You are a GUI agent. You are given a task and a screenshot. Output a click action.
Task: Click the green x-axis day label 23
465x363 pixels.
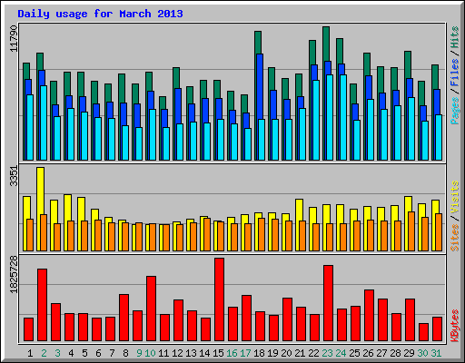click(327, 353)
